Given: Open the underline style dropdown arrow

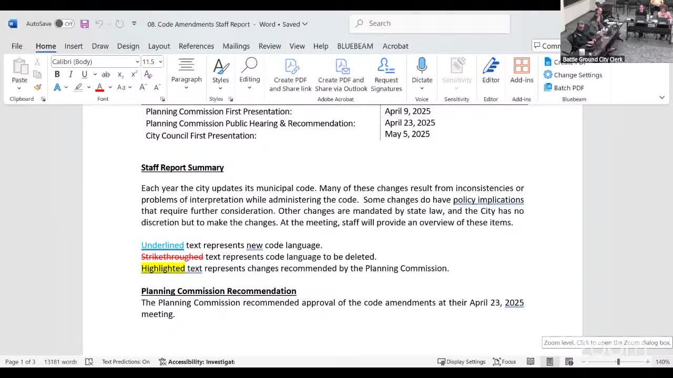Looking at the screenshot, I should [x=95, y=75].
